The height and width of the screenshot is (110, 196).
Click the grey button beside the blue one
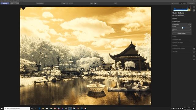(15, 3)
